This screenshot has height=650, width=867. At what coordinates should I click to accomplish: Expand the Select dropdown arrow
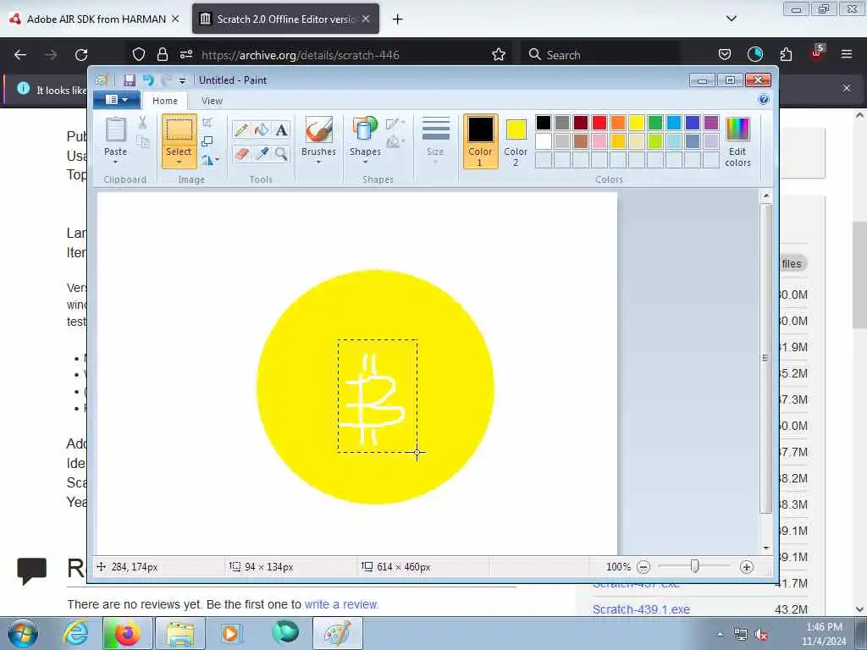179,162
